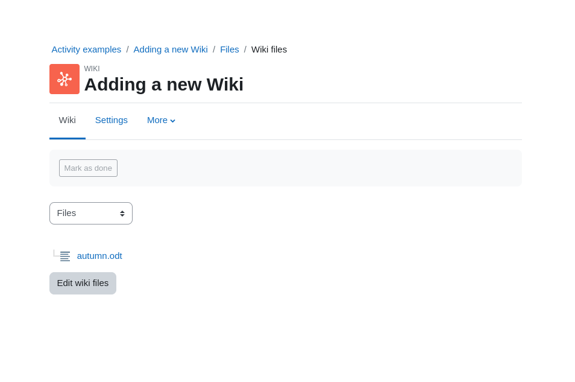
Task: Open the Files breadcrumb link
Action: coord(230,49)
